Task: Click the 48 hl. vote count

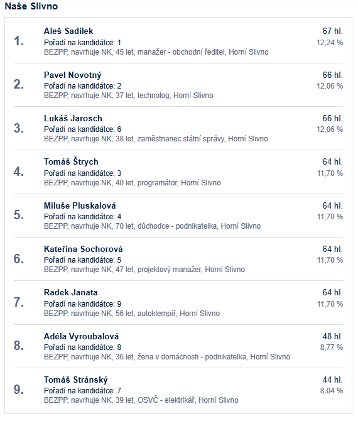Action: click(332, 336)
